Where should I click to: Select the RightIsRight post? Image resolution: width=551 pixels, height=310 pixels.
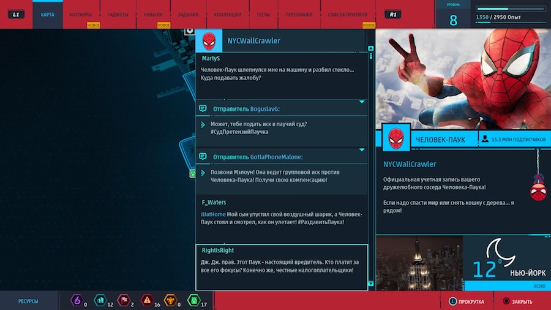coord(282,267)
